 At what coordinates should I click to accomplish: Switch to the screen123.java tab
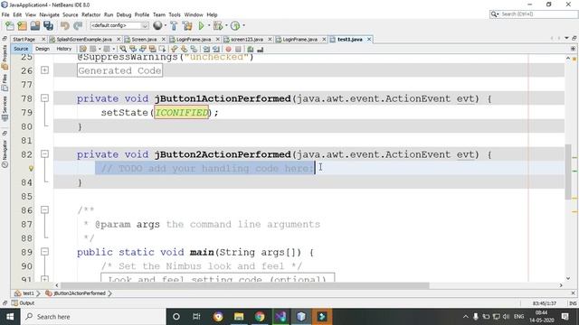247,40
